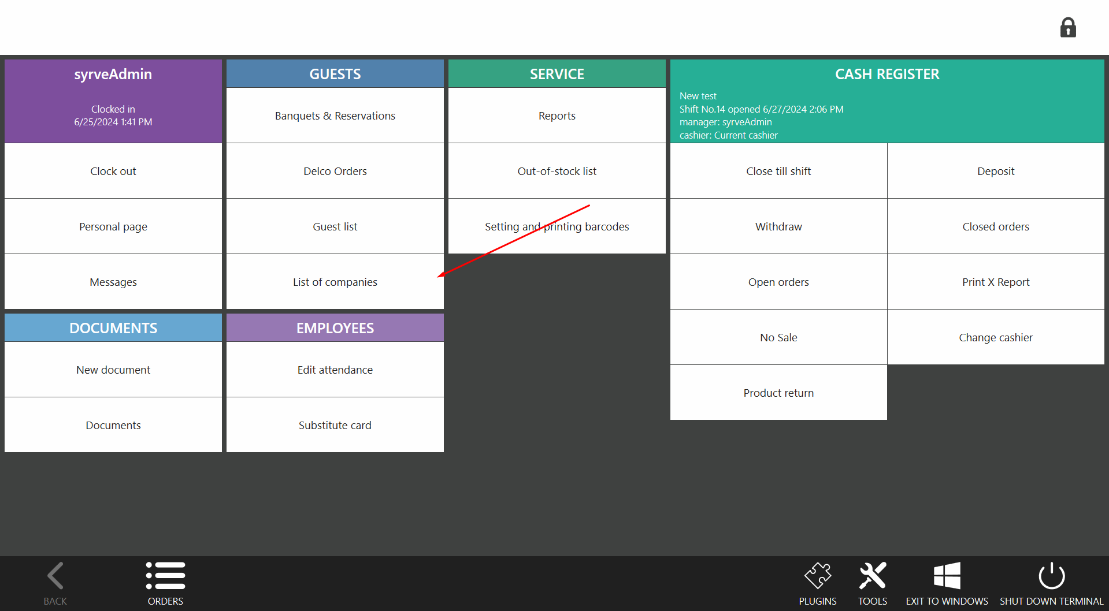Choose Change cashier option

click(995, 337)
